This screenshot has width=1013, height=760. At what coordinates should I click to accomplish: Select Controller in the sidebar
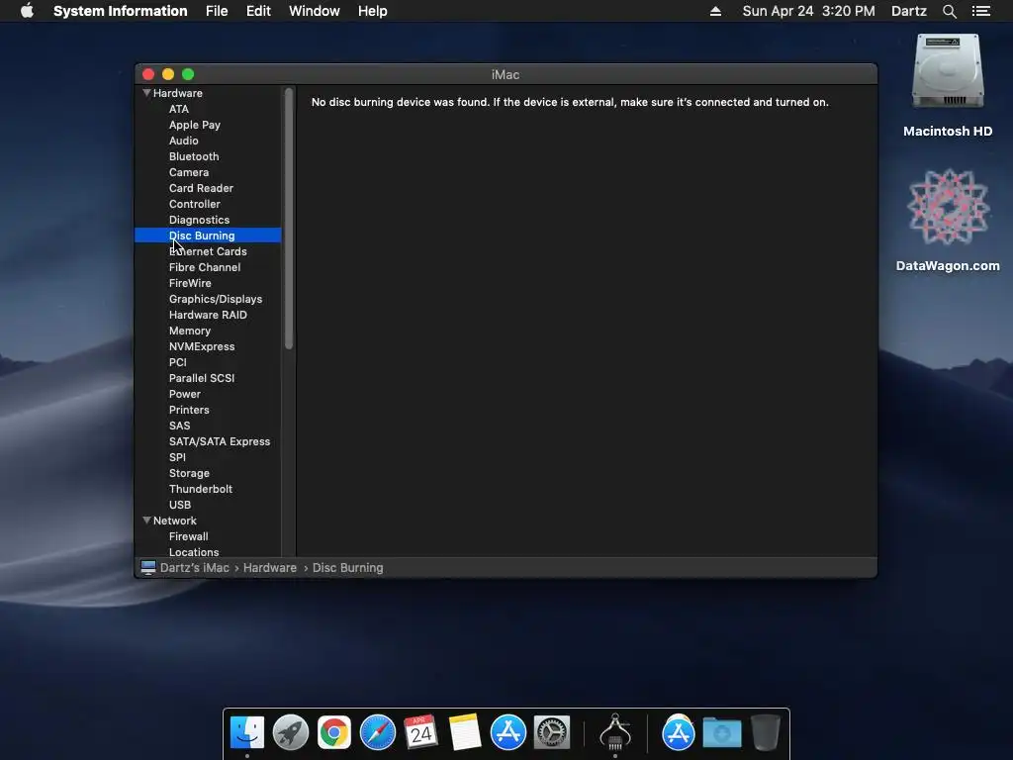click(x=195, y=204)
